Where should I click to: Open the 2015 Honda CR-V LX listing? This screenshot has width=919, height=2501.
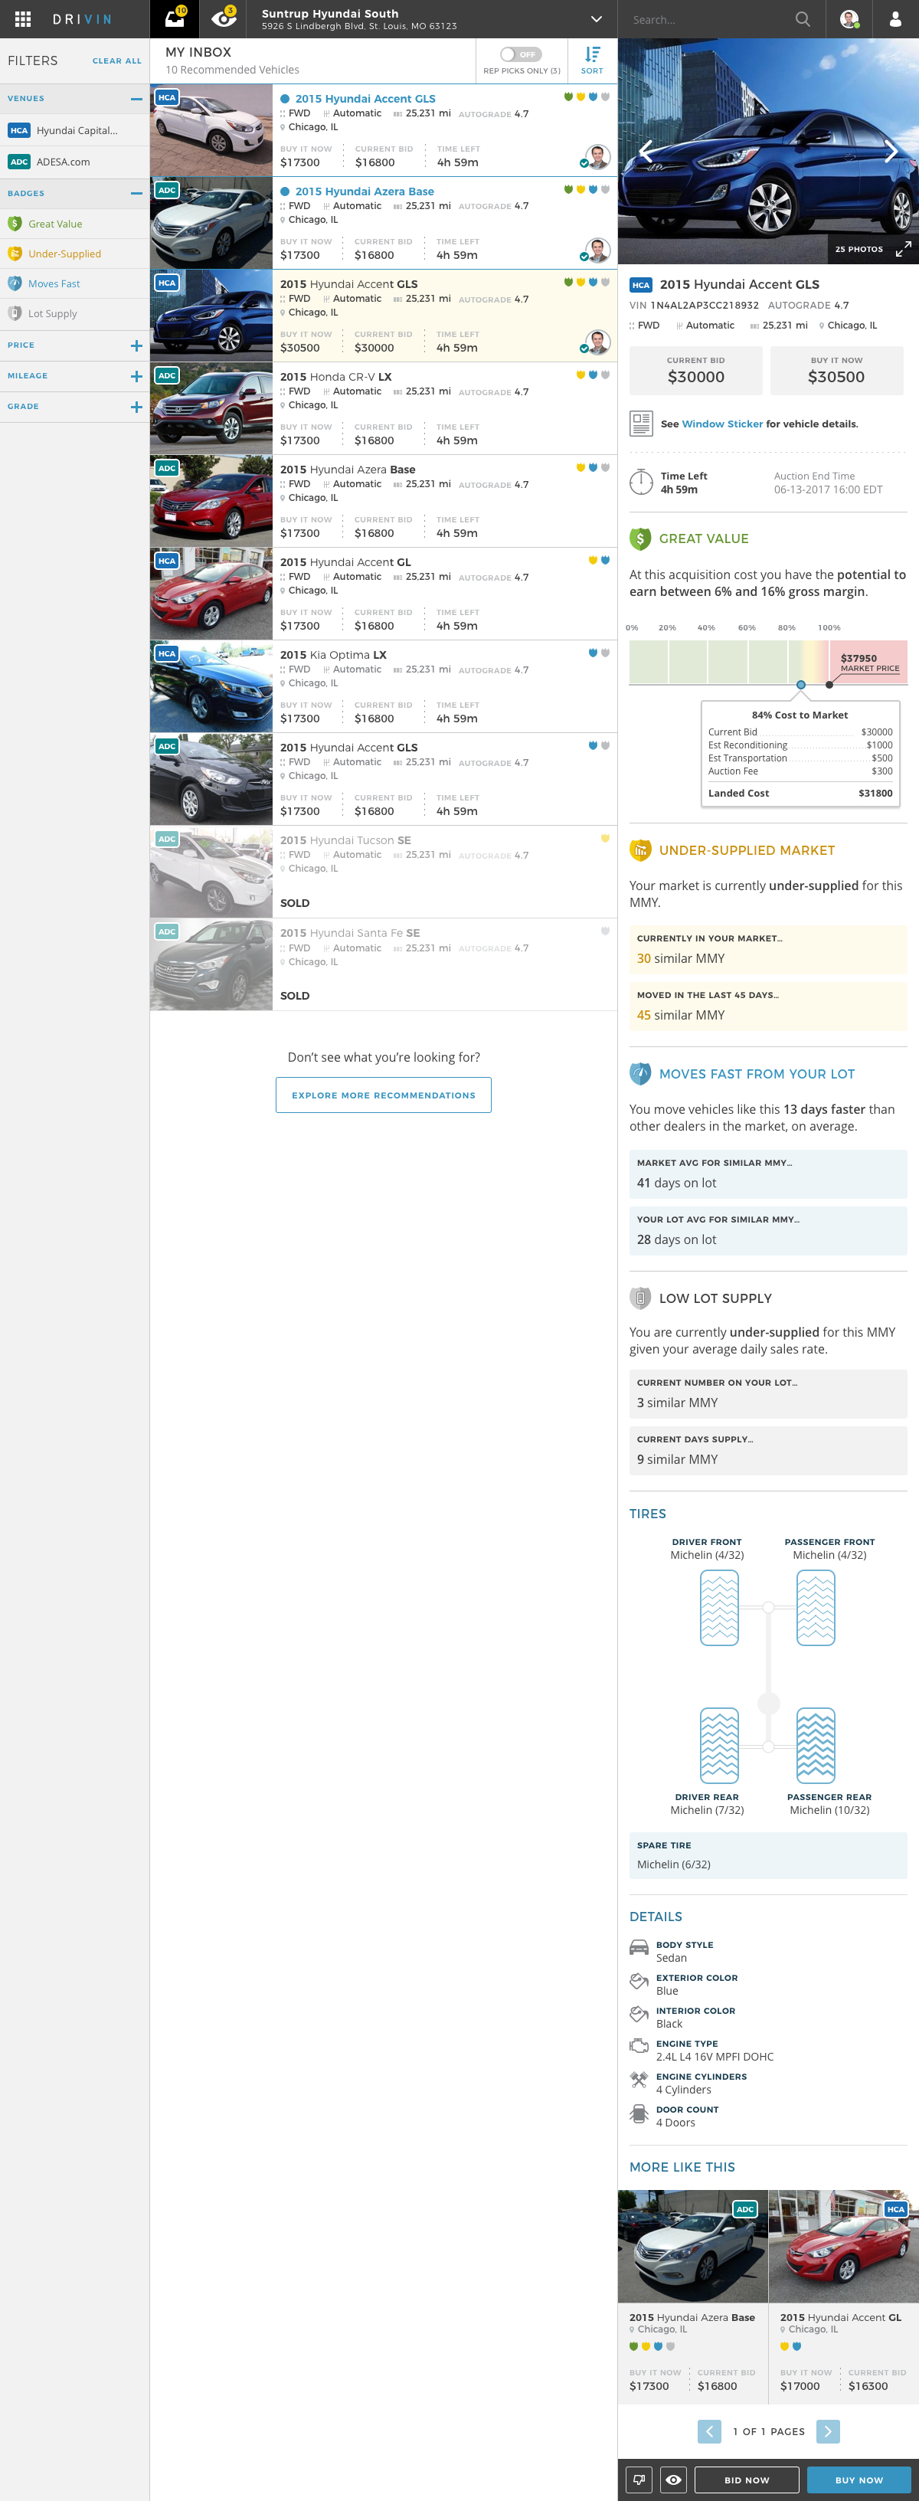point(384,409)
